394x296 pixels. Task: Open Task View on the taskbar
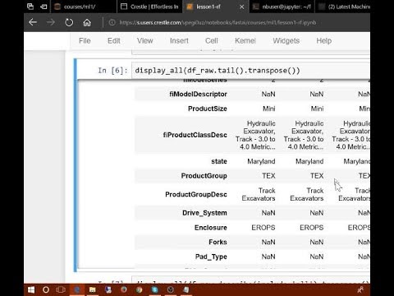[61, 289]
